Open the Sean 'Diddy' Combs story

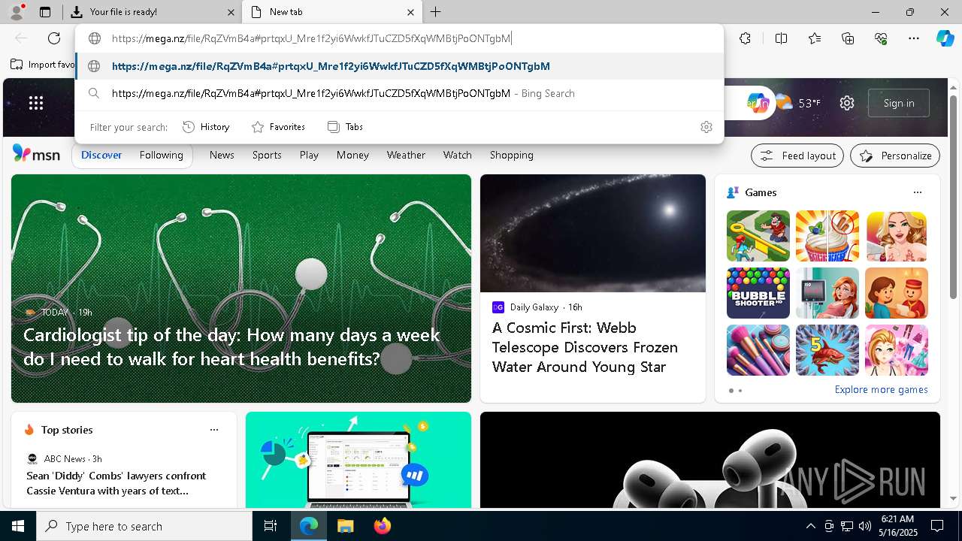tap(116, 483)
